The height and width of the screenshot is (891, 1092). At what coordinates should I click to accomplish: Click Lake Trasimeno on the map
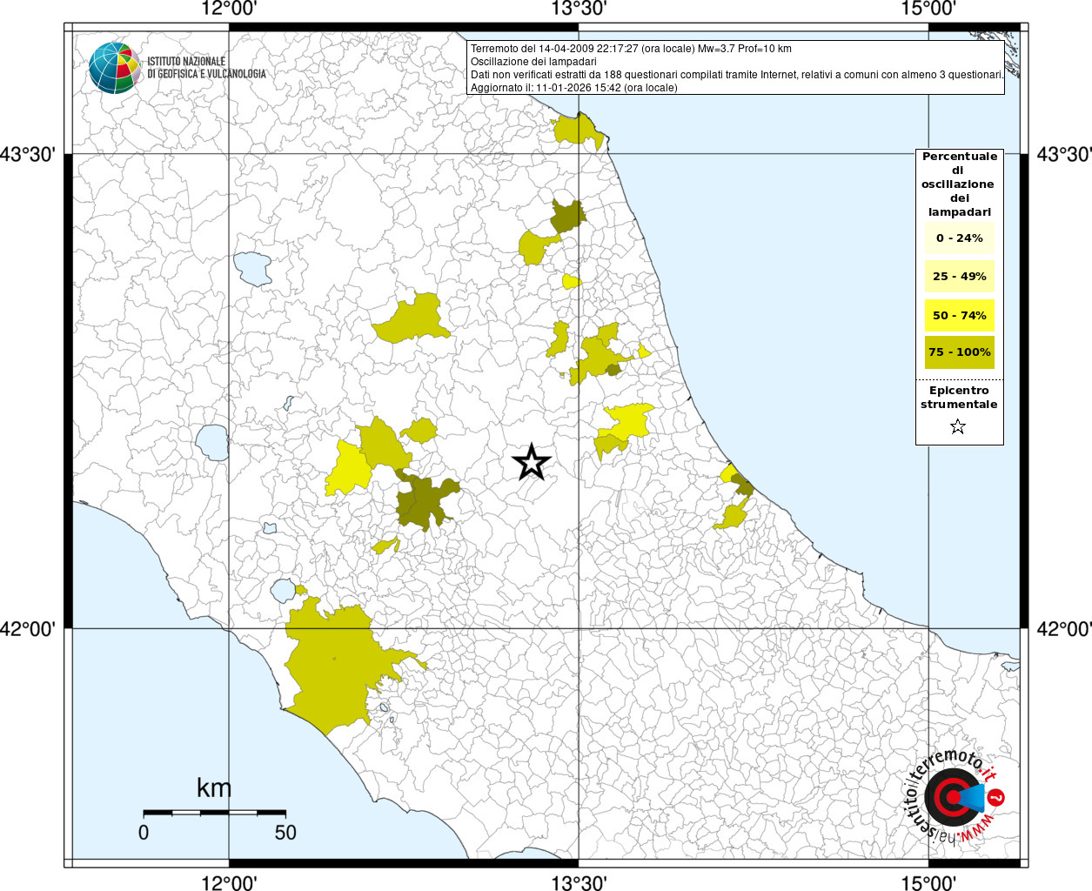pyautogui.click(x=253, y=268)
